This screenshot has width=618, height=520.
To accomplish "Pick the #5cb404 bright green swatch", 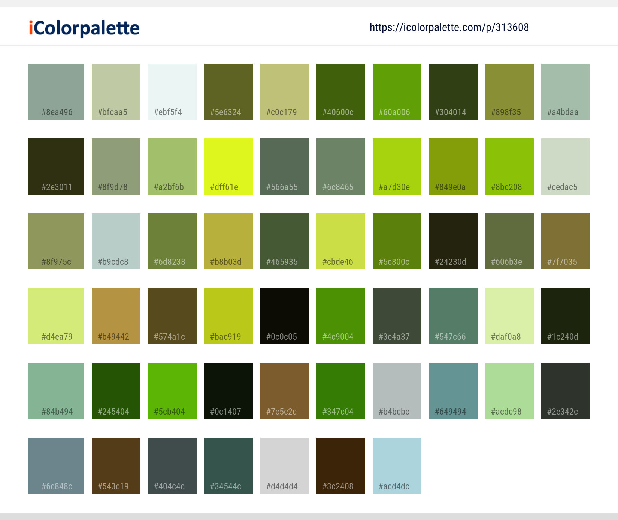I will point(172,391).
